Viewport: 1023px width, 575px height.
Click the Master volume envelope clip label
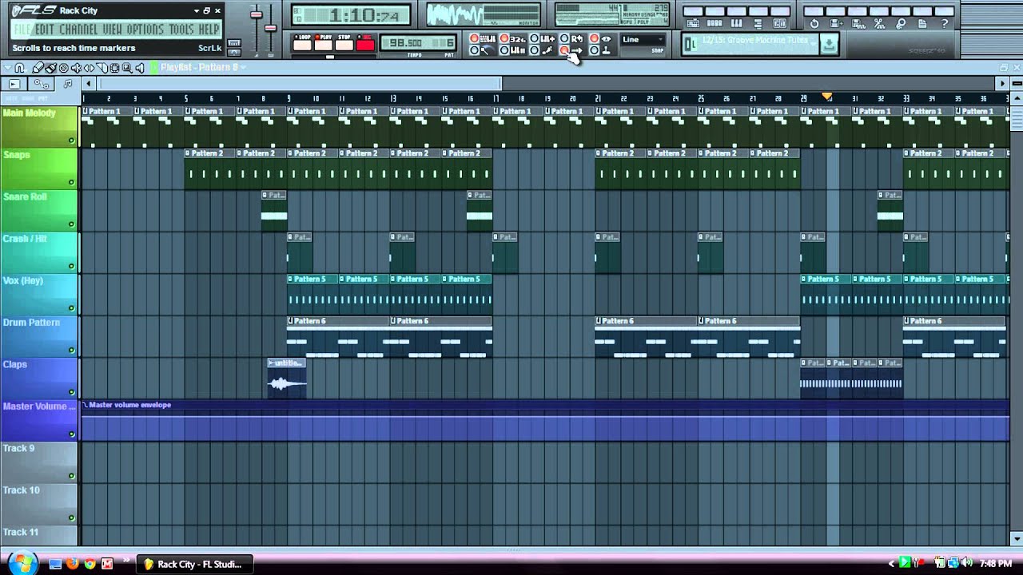(129, 405)
